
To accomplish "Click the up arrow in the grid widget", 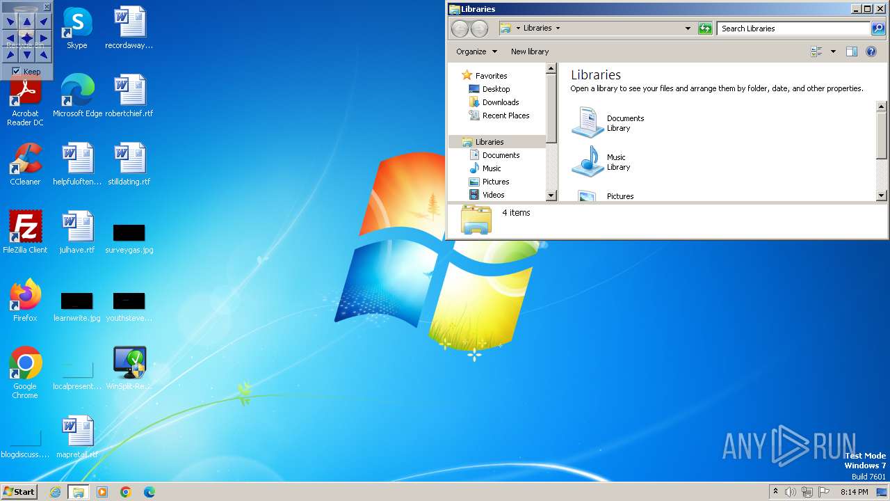I will click(26, 22).
